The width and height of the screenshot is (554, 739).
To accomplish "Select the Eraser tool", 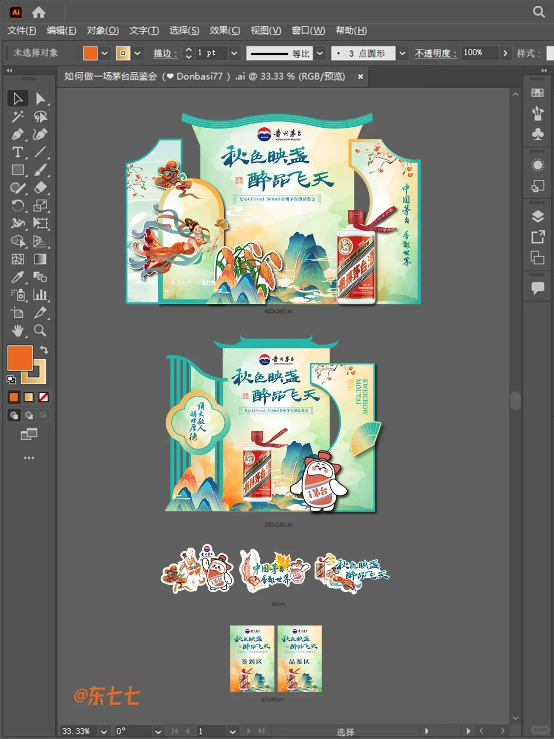I will point(41,188).
